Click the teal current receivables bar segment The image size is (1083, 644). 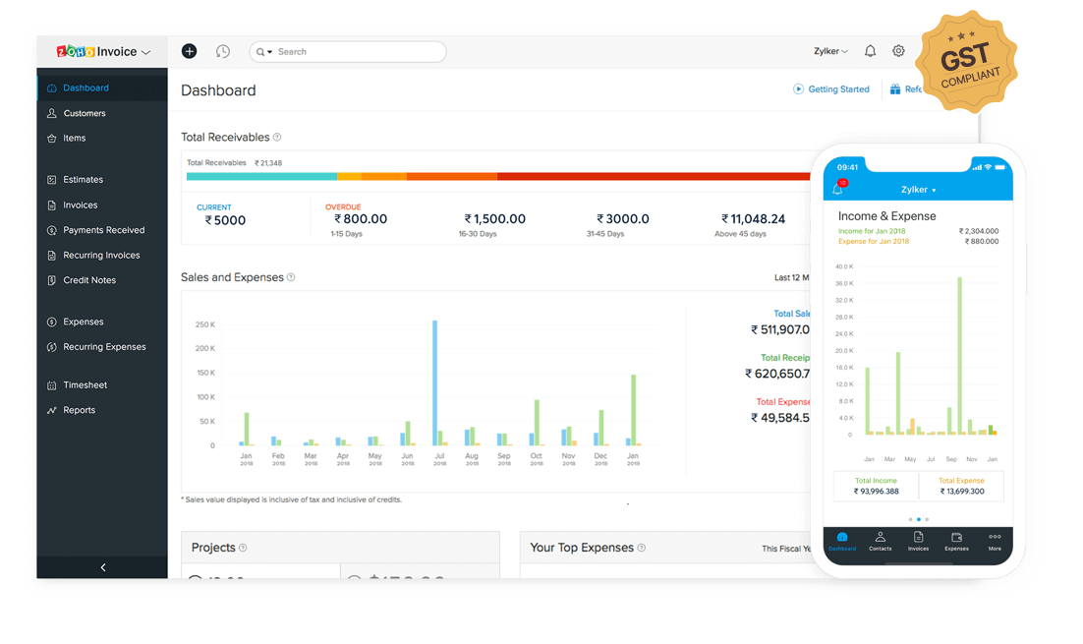261,177
